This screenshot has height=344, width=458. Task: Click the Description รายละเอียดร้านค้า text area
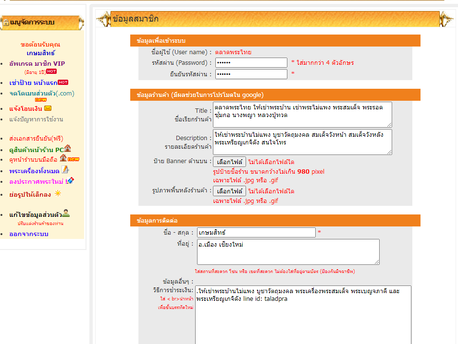tap(302, 142)
